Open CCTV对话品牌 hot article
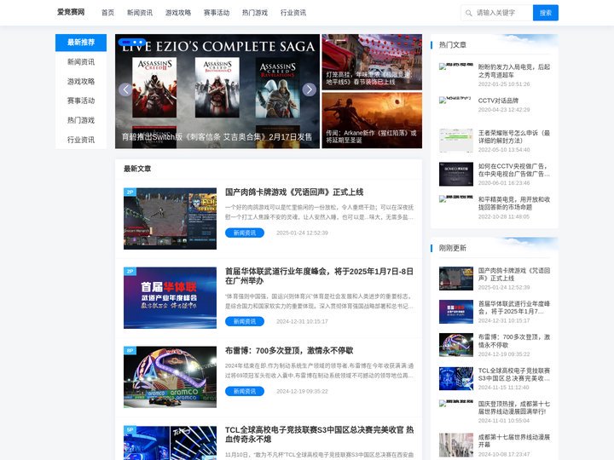 498,101
